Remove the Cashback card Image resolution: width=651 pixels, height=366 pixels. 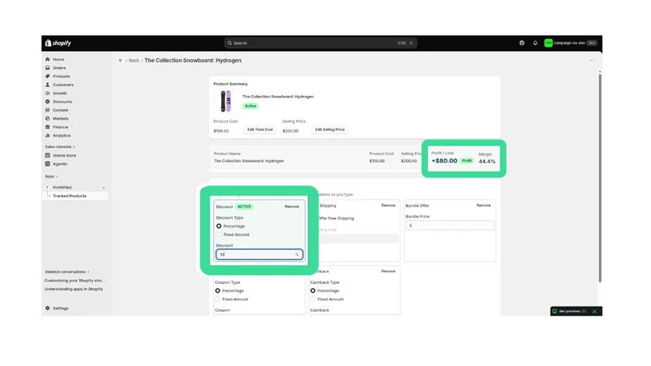point(388,272)
